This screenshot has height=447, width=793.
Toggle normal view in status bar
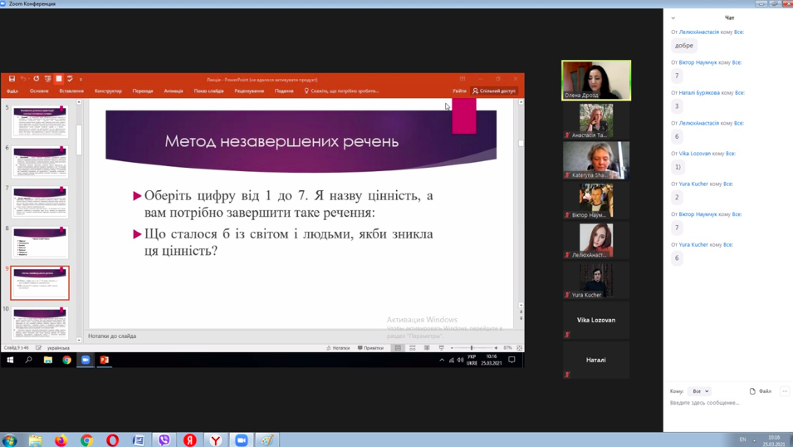(x=399, y=348)
